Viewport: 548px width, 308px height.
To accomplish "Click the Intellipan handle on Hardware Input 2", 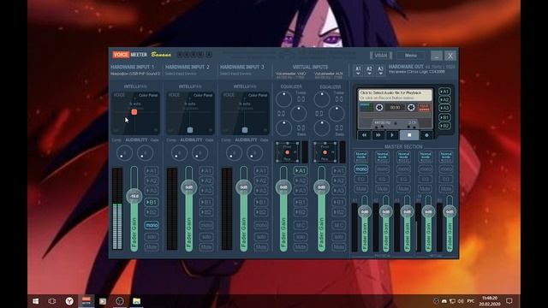I will pos(190,130).
